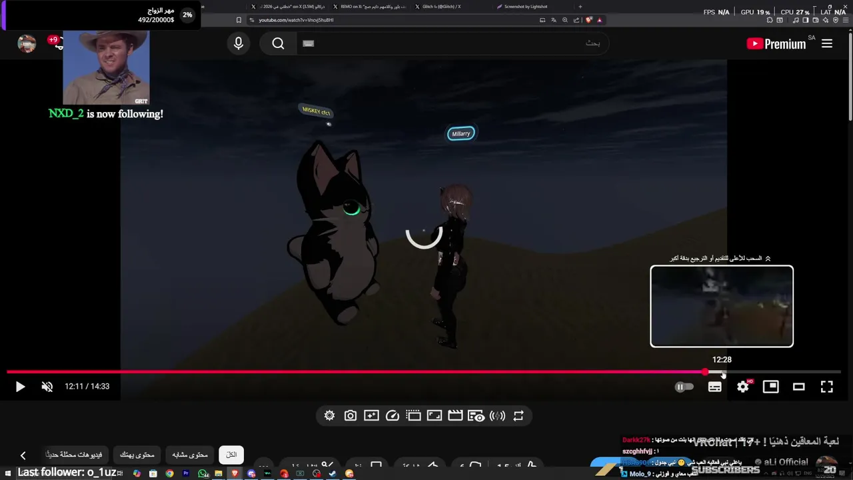The height and width of the screenshot is (480, 853).
Task: Open the notifications bell showing +9
Action: point(56,42)
